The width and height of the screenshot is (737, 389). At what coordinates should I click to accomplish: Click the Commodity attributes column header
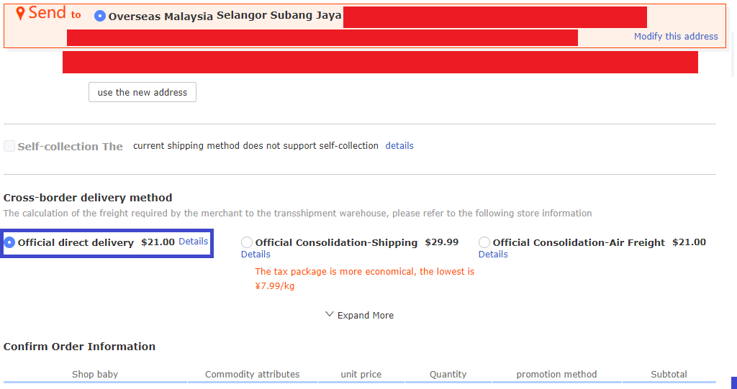(x=252, y=375)
